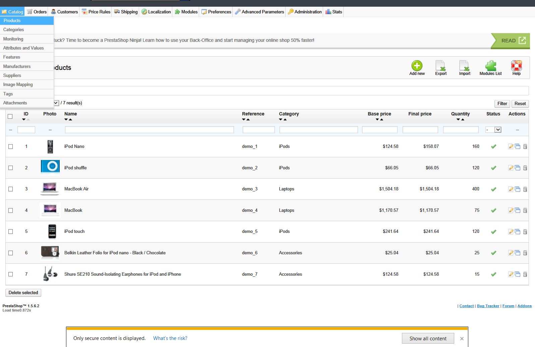Click the Import icon
The image size is (535, 347).
(x=464, y=66)
